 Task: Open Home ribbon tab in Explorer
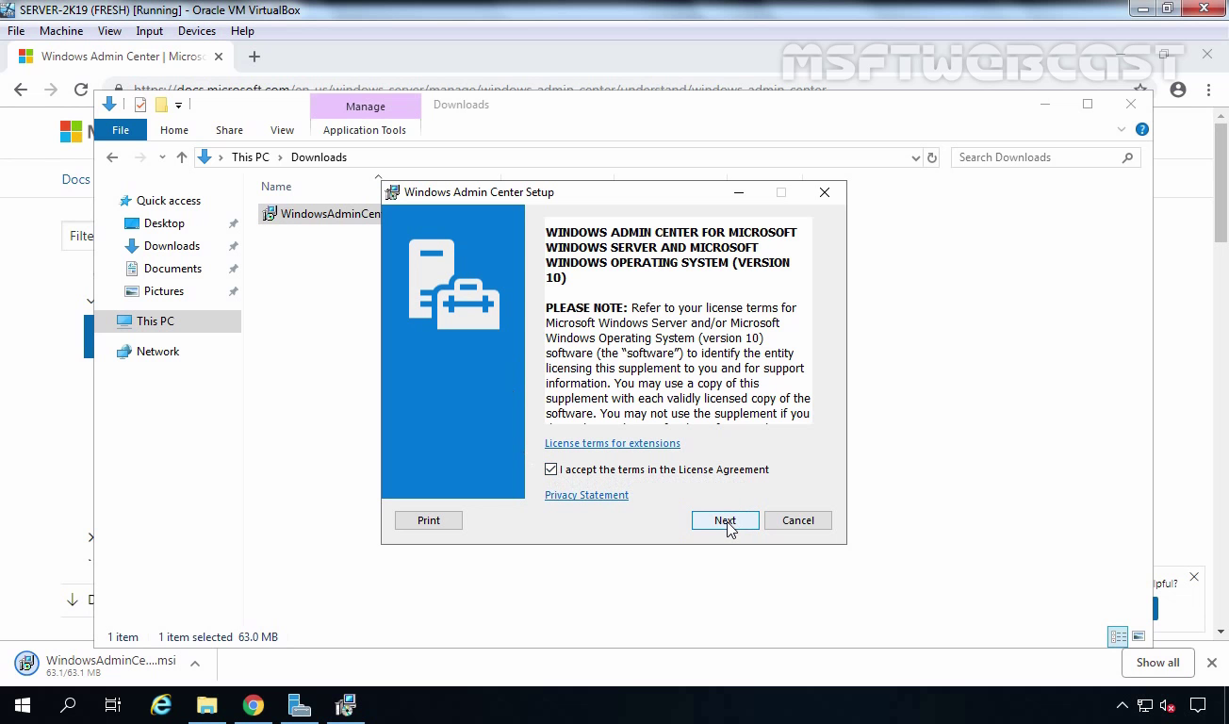click(174, 130)
